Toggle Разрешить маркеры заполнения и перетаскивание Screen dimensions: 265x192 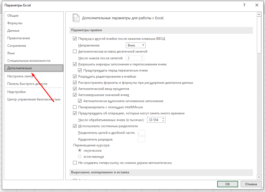75,64
